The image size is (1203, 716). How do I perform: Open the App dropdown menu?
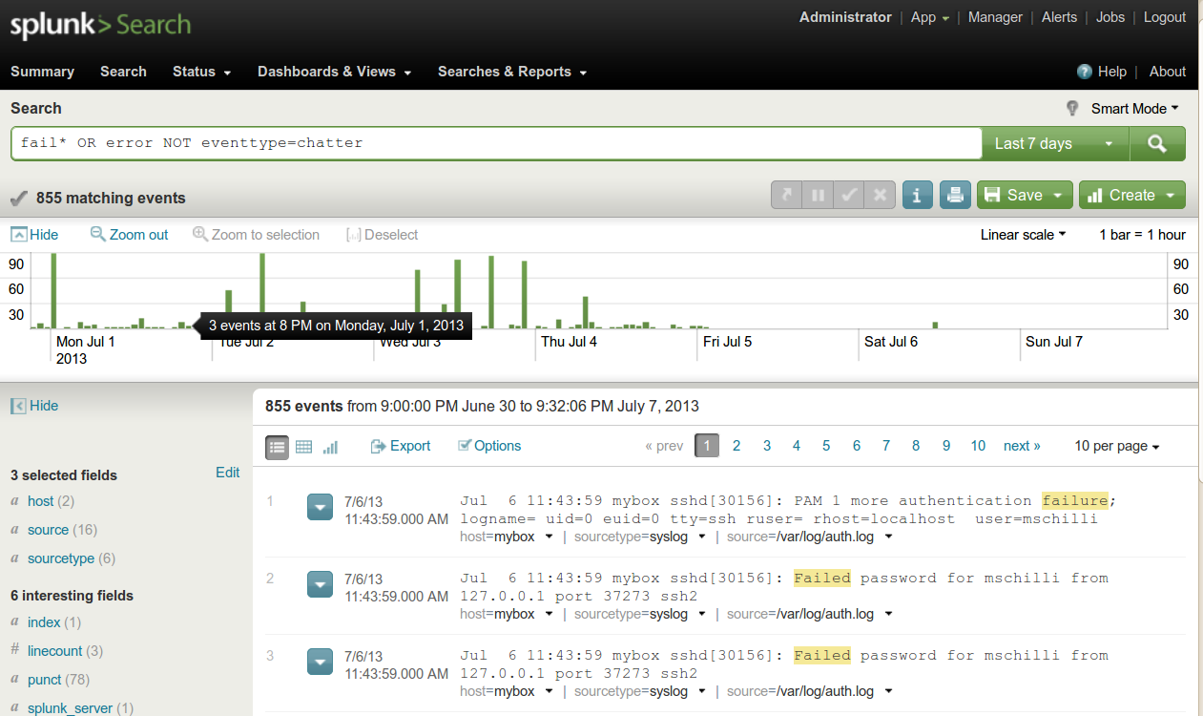[929, 17]
